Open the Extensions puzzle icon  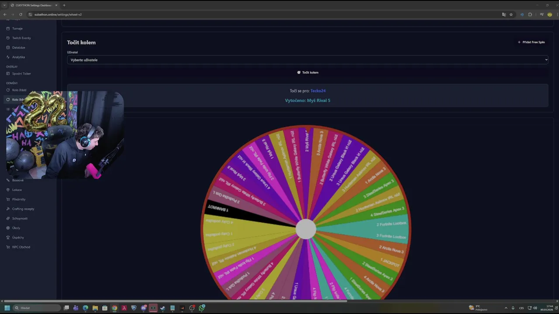[x=530, y=14]
